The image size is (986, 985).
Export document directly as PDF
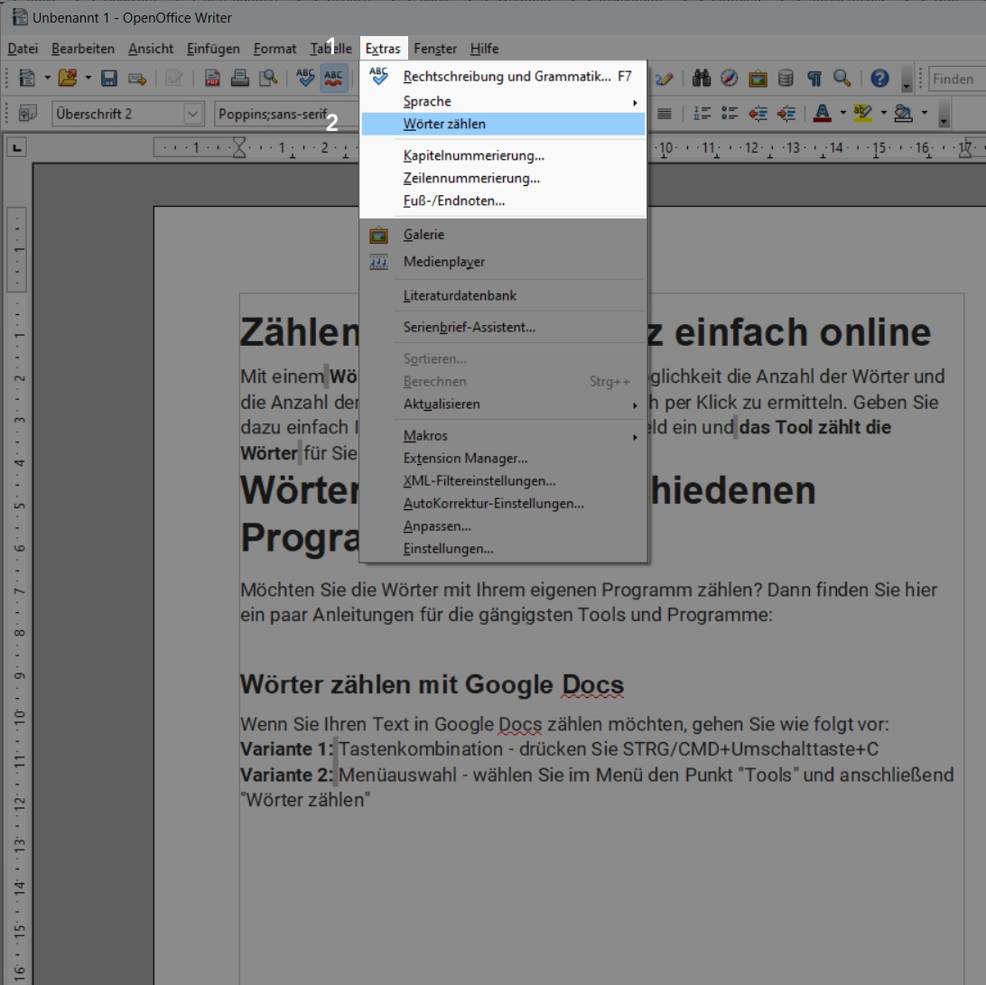(212, 79)
